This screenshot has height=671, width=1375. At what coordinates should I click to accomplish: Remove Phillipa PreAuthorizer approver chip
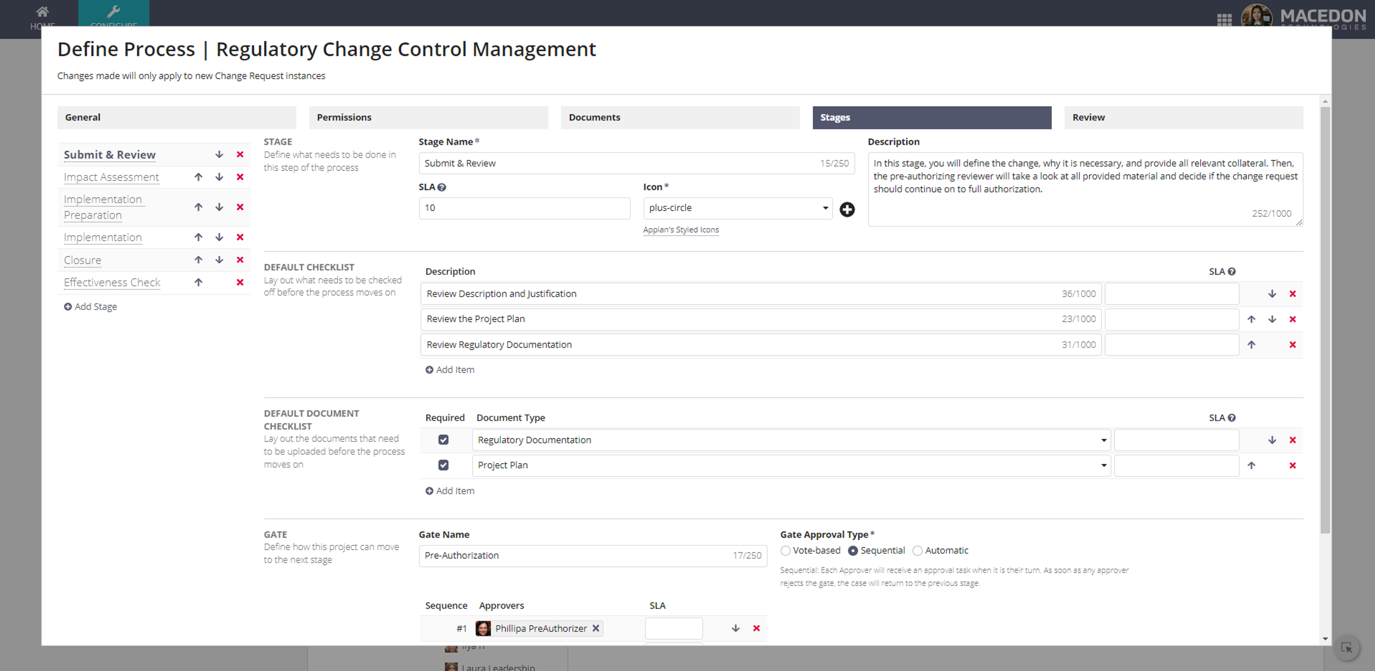tap(596, 628)
